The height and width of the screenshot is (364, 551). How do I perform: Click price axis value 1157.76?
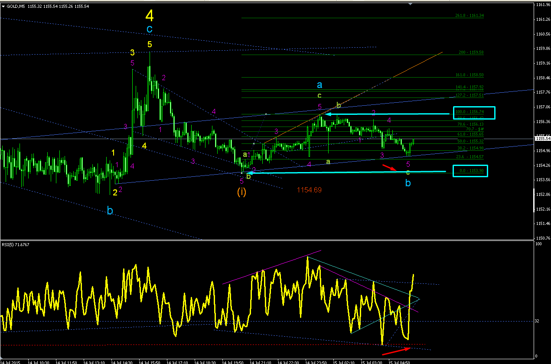(x=543, y=92)
